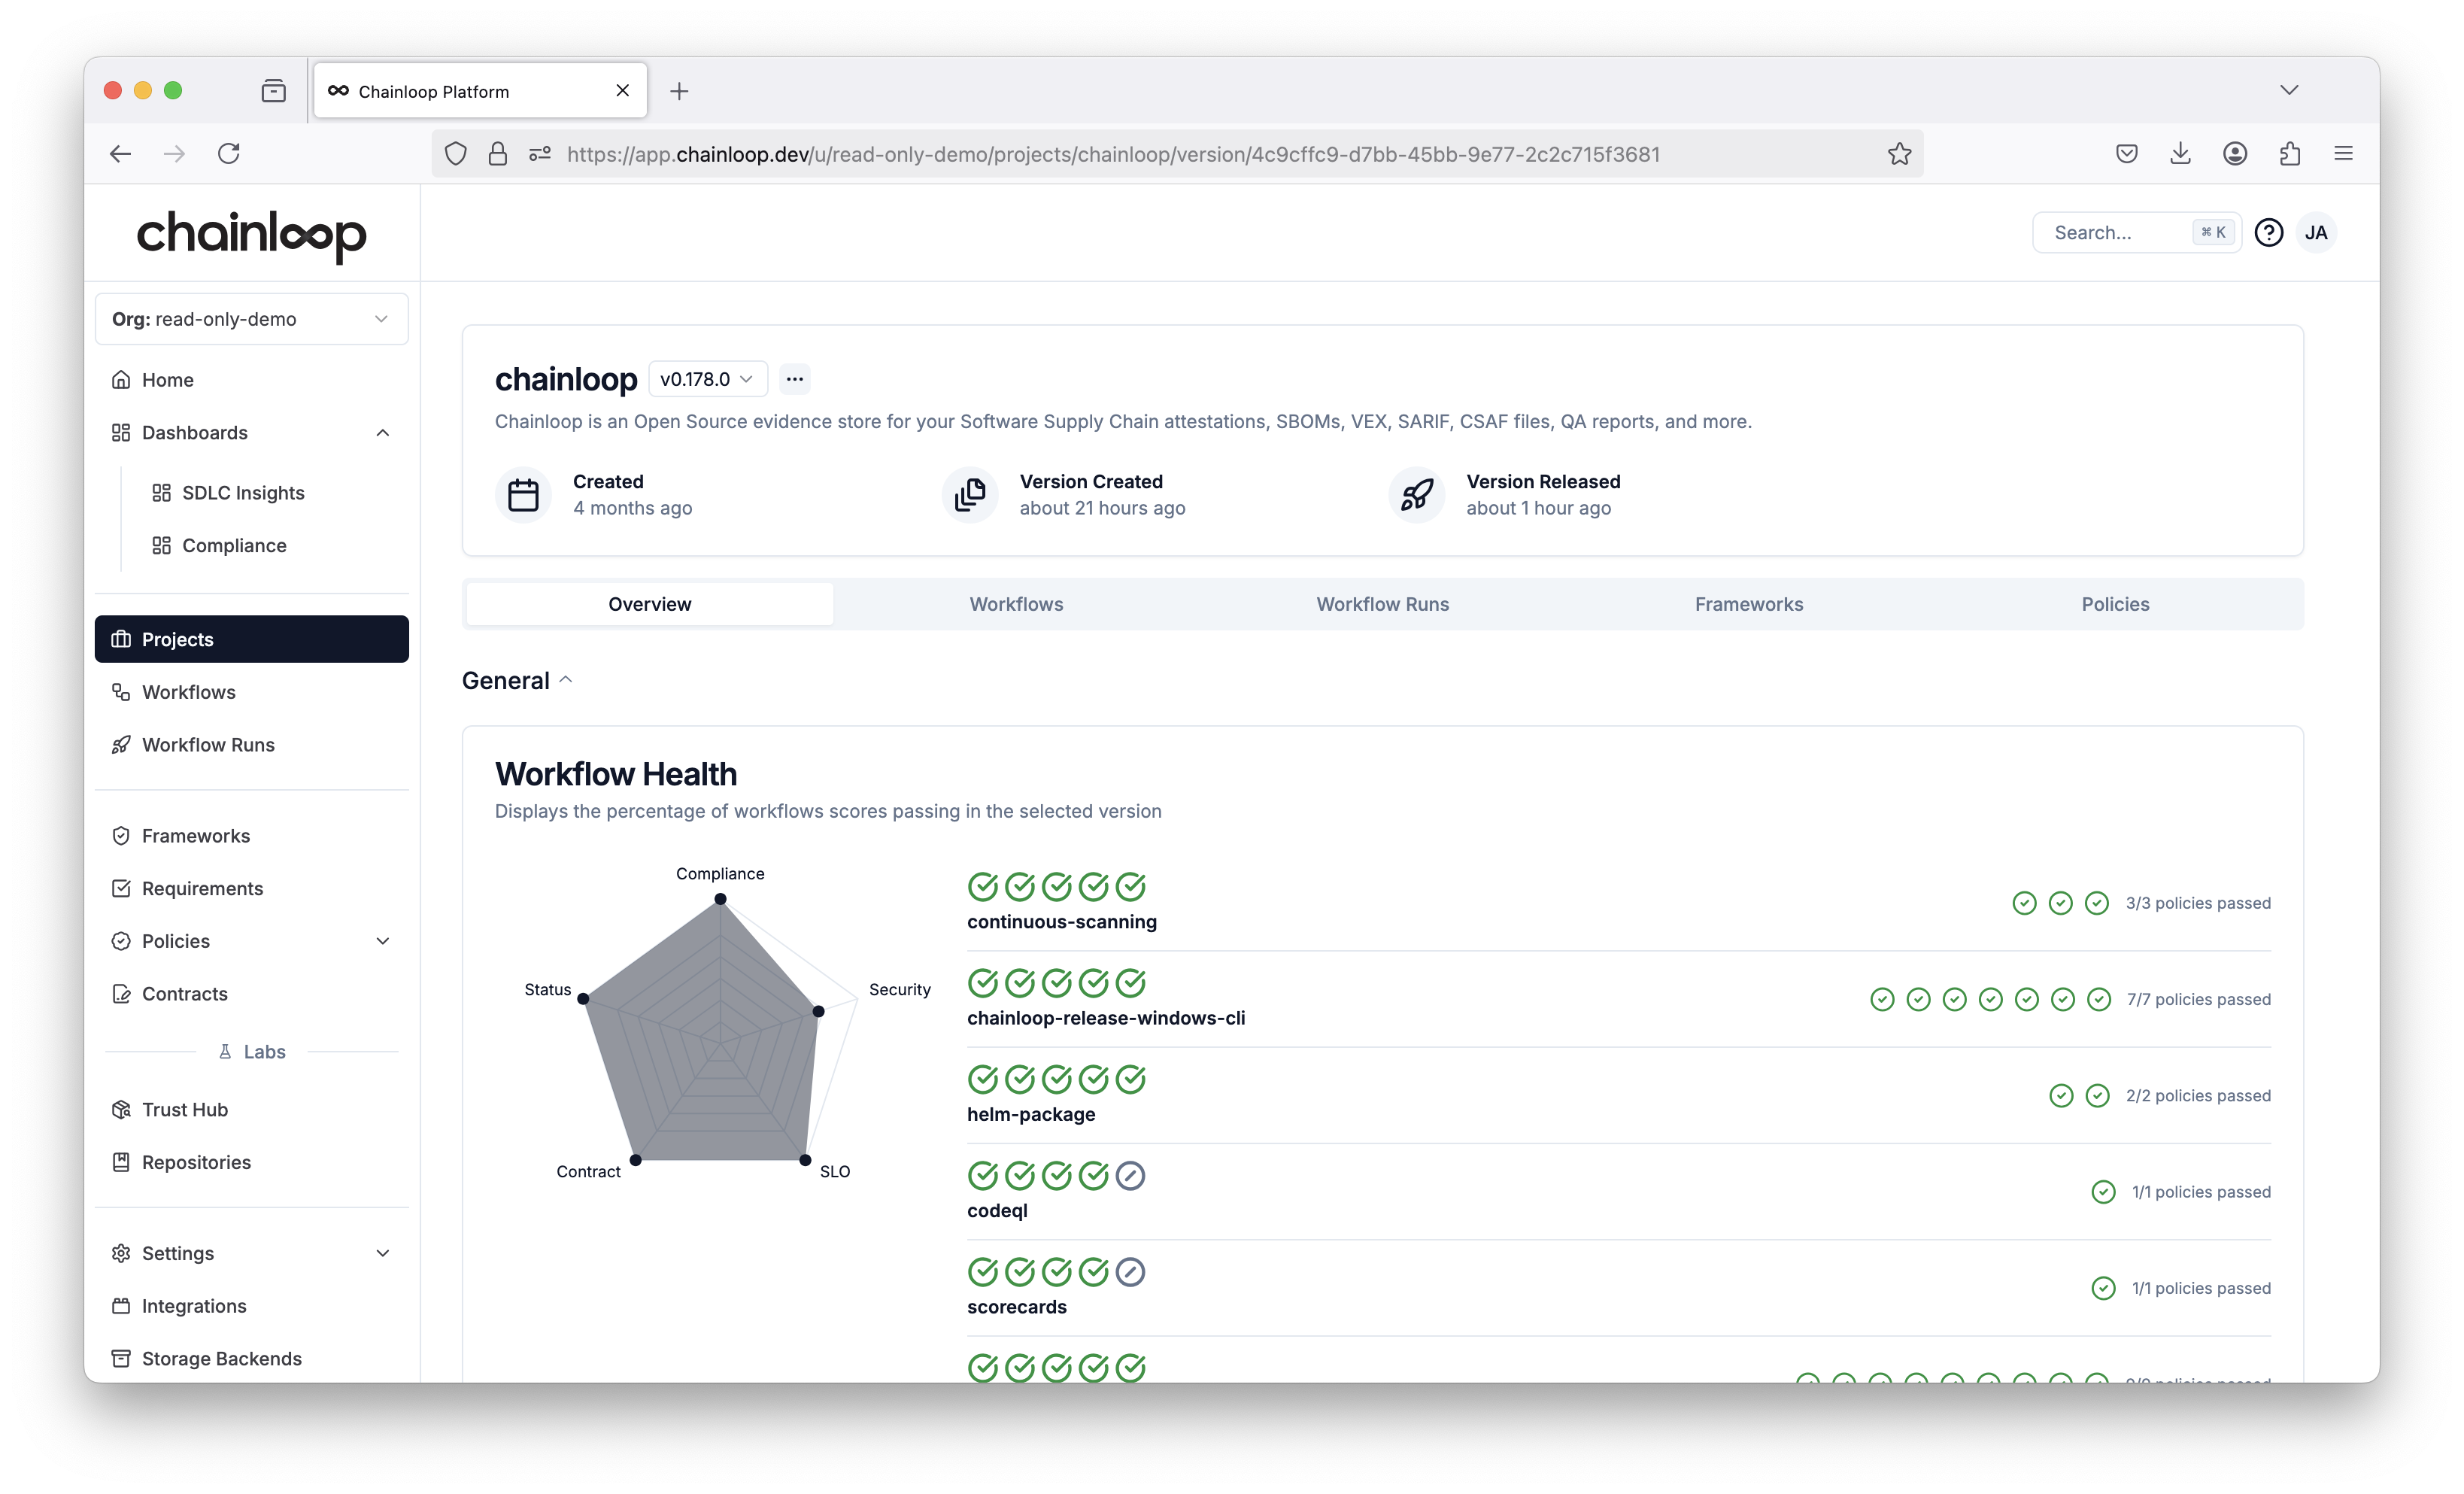
Task: Switch to the Overview tab
Action: tap(650, 604)
